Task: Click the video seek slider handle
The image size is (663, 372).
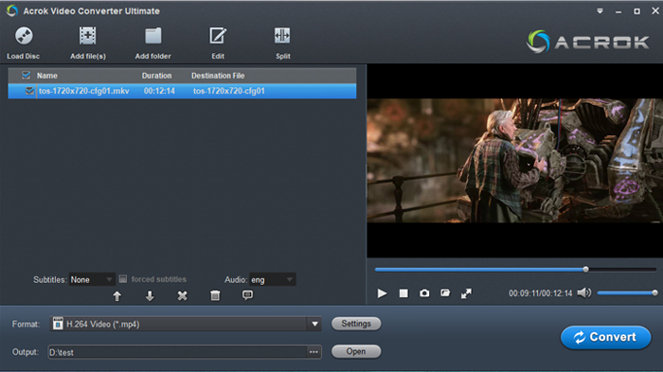Action: 585,269
